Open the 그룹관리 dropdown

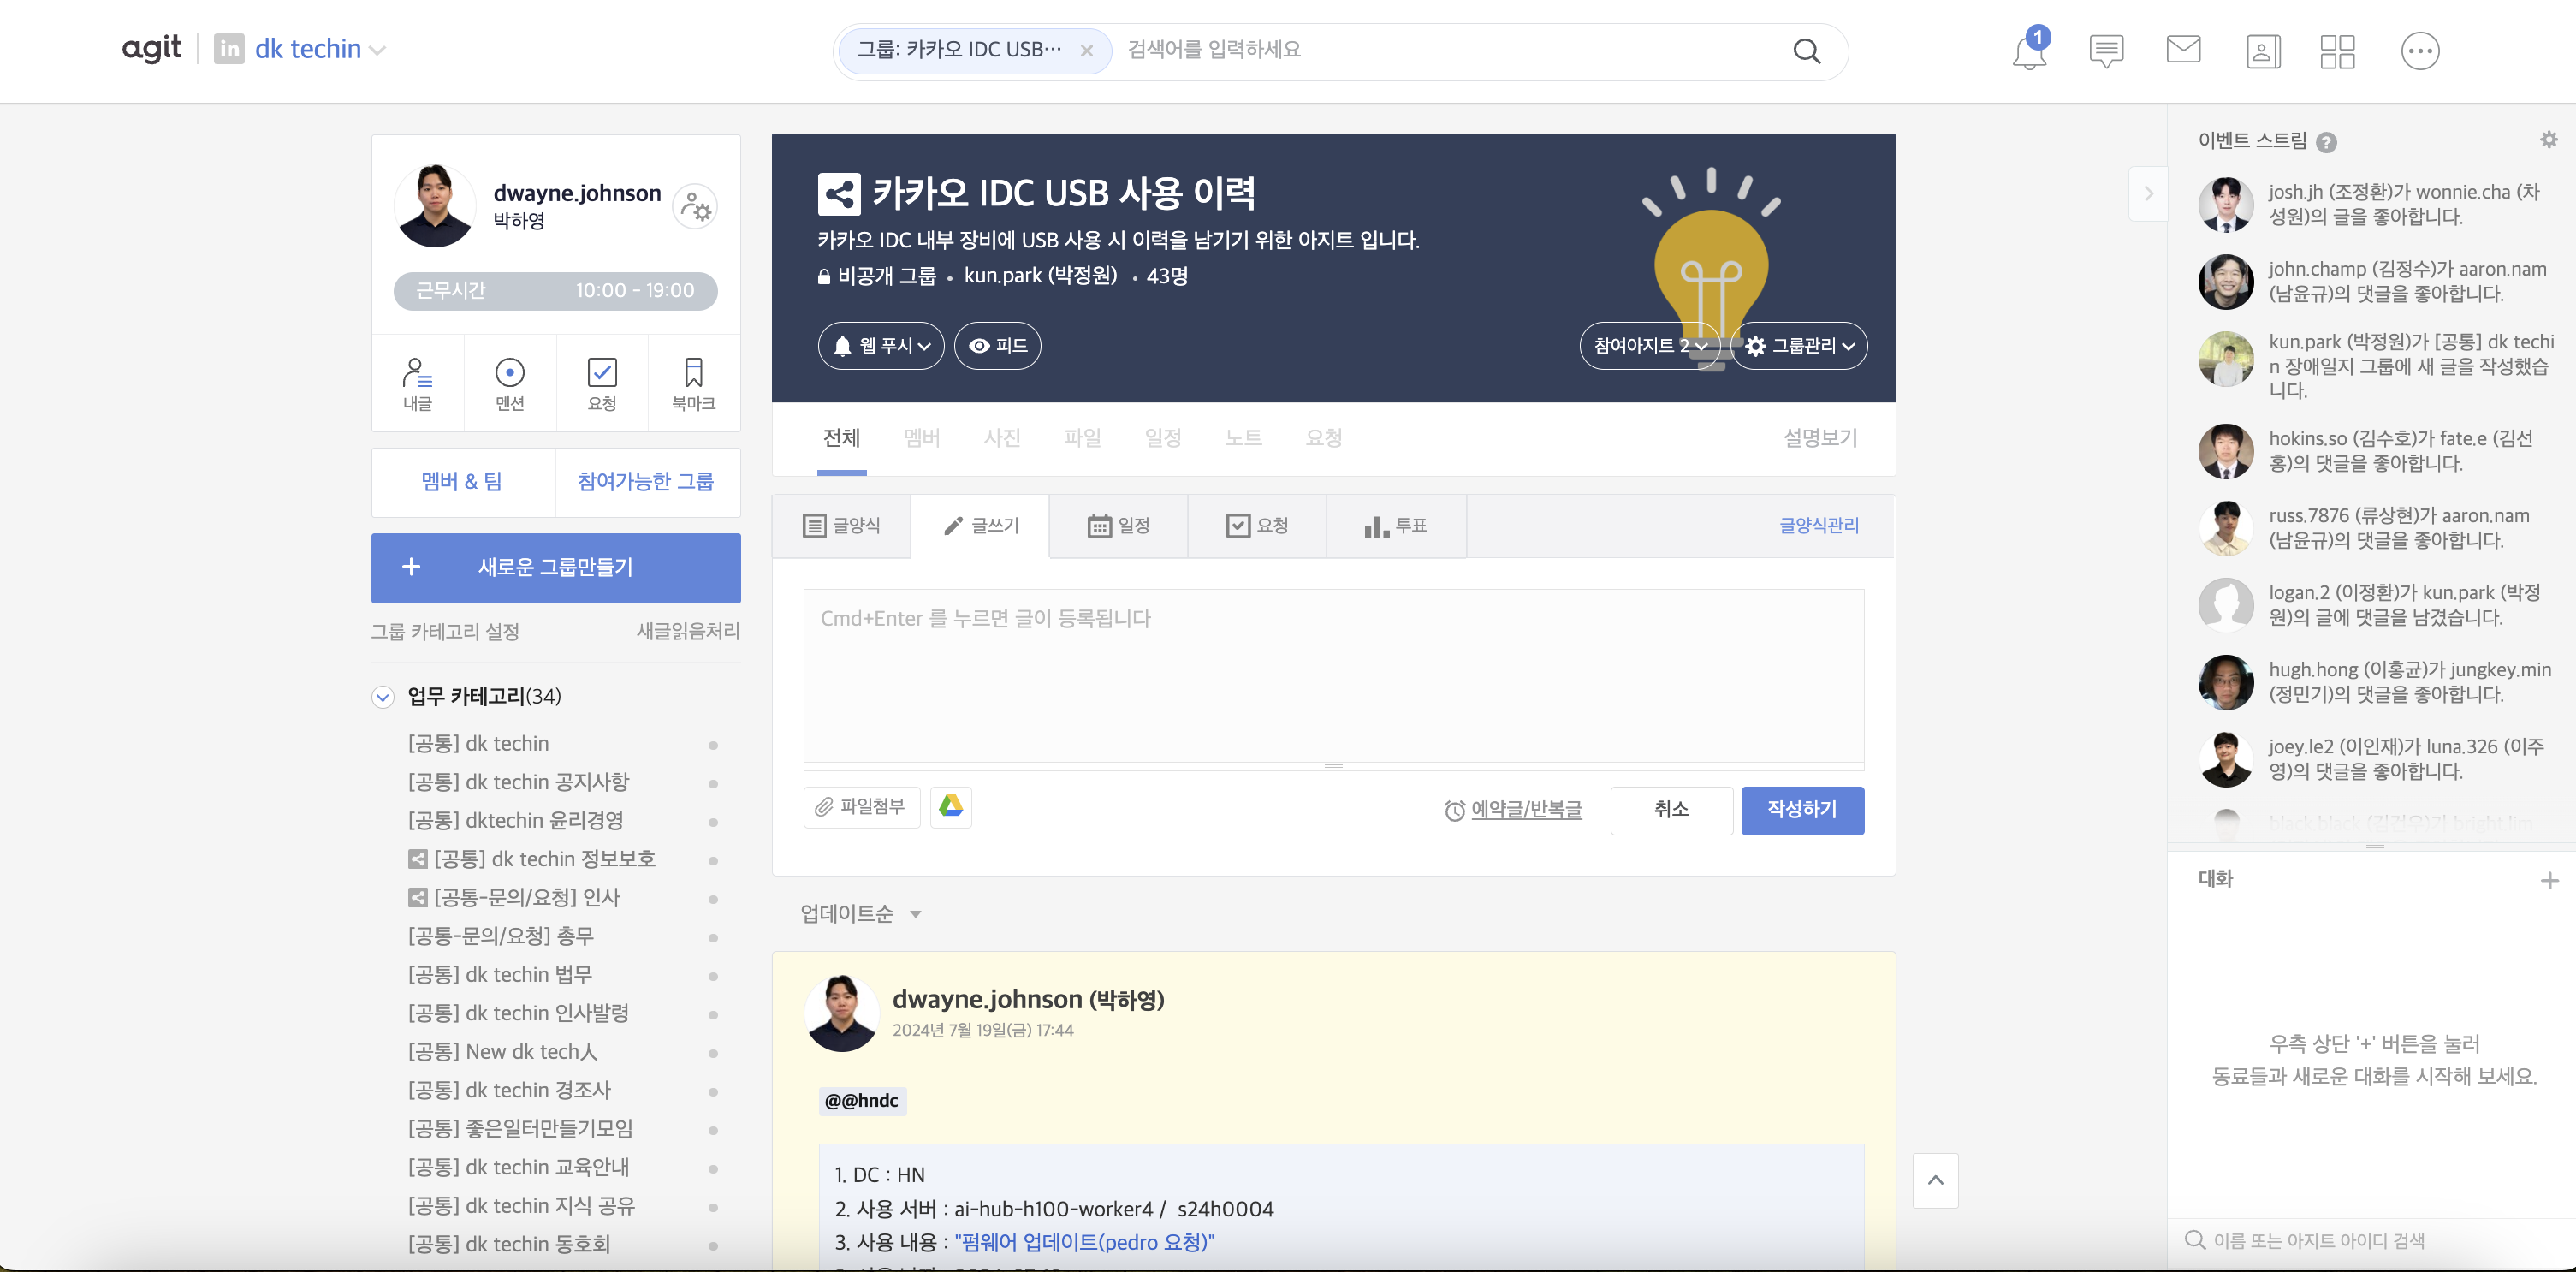point(1799,346)
